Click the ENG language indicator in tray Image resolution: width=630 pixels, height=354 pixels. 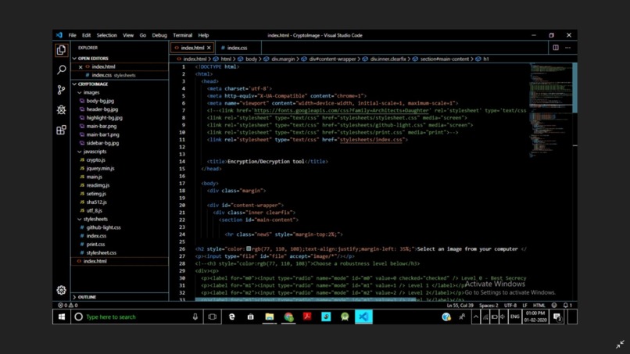click(514, 316)
